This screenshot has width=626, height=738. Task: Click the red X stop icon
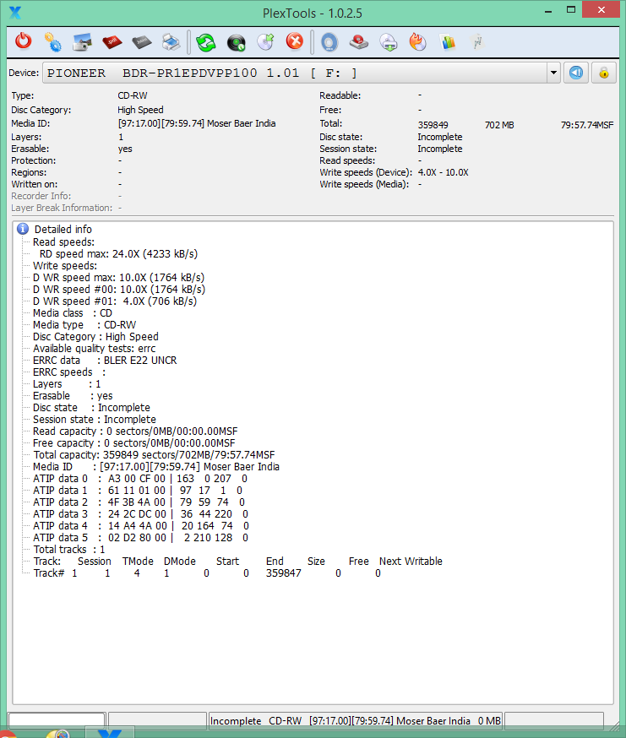(295, 41)
